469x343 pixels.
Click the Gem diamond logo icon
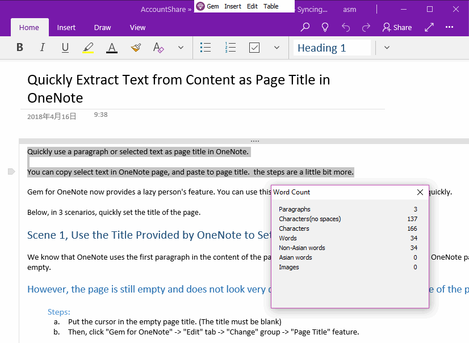pyautogui.click(x=200, y=6)
